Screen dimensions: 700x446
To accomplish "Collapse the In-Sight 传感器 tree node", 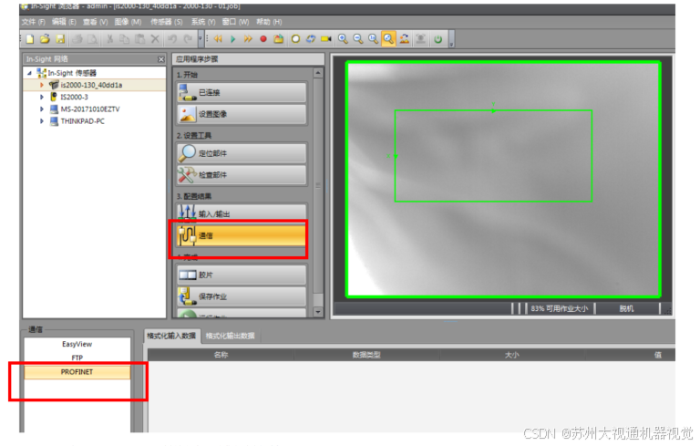I will click(x=29, y=73).
